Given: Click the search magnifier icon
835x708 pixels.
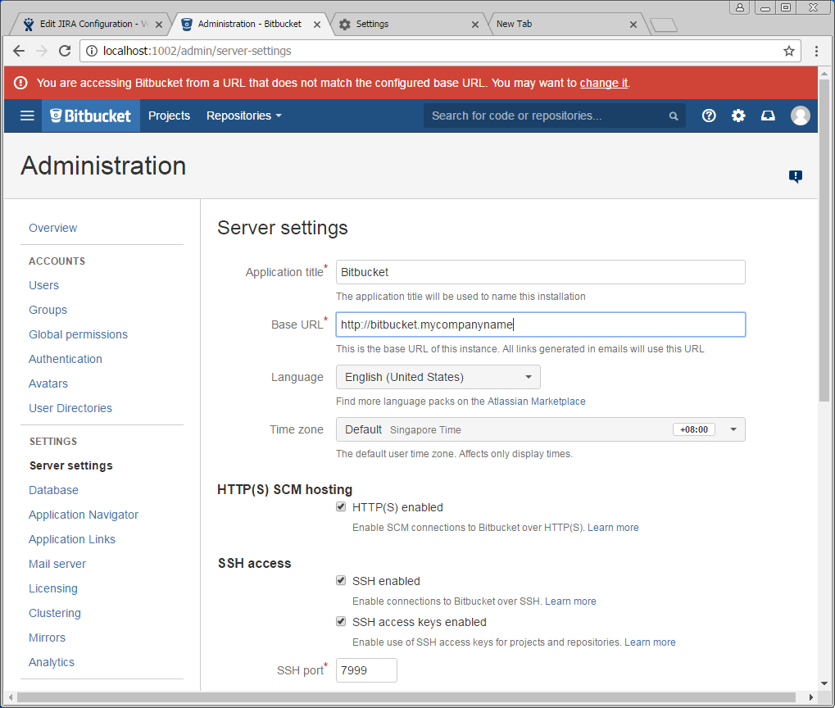Looking at the screenshot, I should click(674, 116).
